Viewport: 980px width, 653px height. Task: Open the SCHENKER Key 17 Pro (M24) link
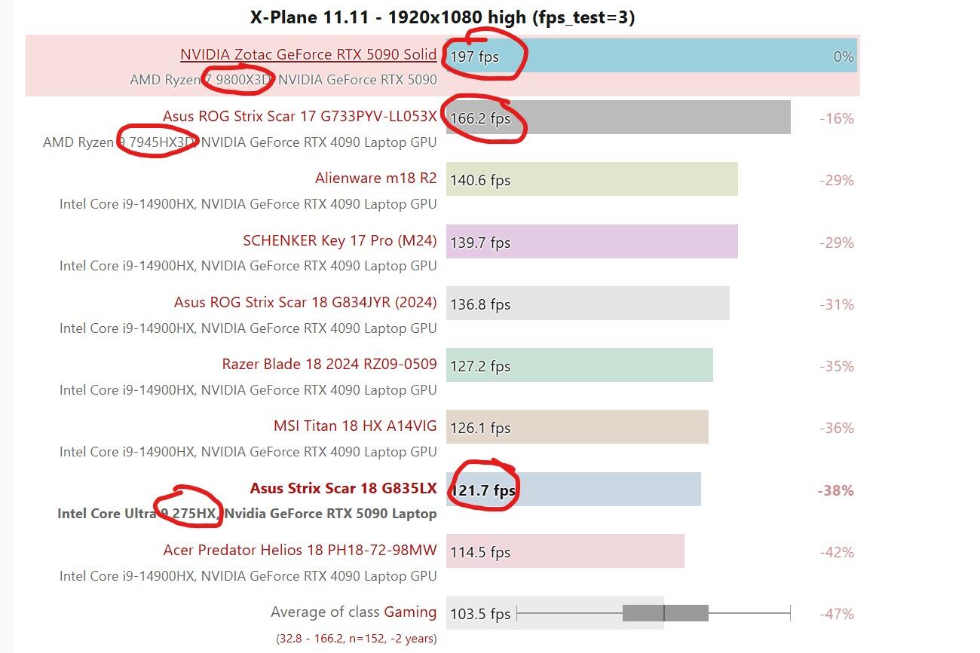tap(340, 240)
